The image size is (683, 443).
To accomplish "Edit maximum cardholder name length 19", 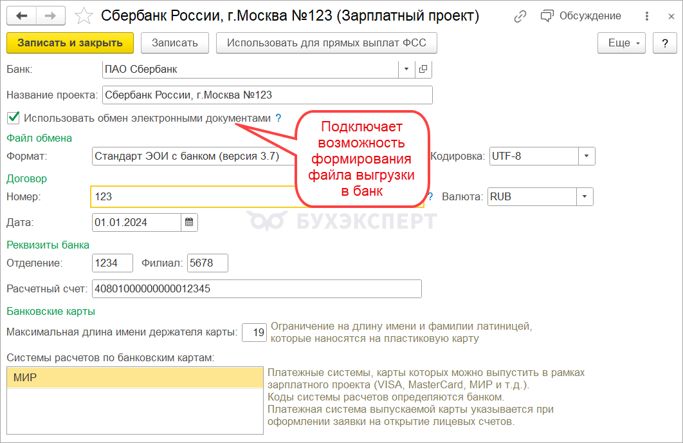I will click(254, 332).
